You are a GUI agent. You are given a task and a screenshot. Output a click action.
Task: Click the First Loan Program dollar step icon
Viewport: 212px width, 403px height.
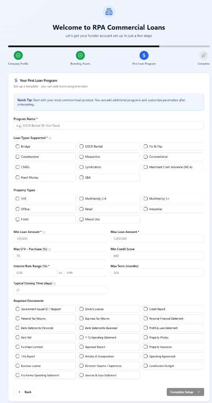pos(144,55)
